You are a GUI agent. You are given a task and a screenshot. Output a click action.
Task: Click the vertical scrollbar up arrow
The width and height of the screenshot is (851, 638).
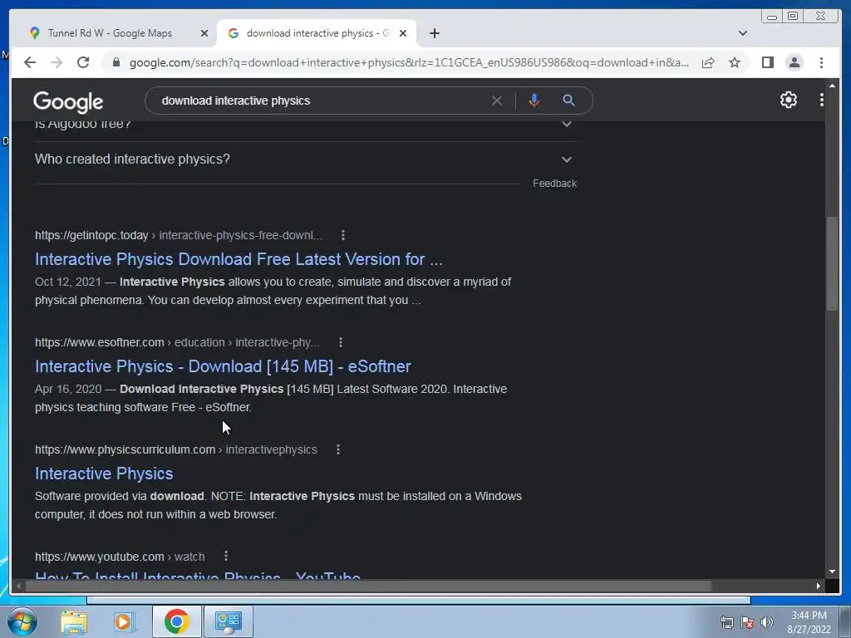click(x=832, y=86)
